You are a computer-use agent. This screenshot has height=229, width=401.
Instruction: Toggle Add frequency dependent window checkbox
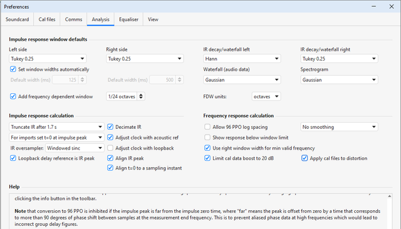click(x=13, y=96)
